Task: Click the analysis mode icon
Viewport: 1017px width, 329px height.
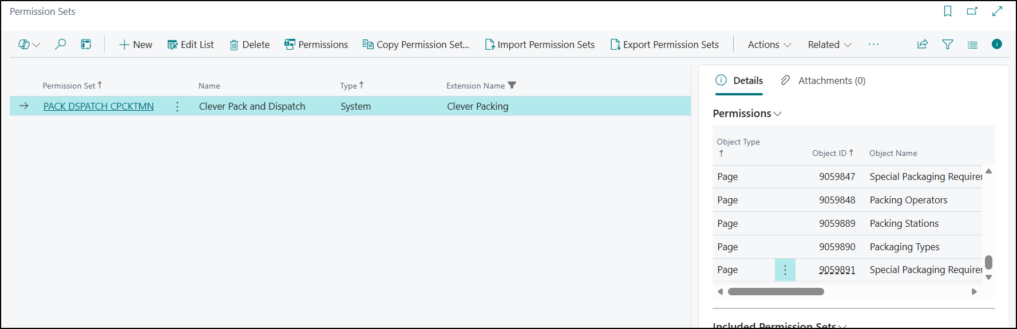Action: click(86, 45)
